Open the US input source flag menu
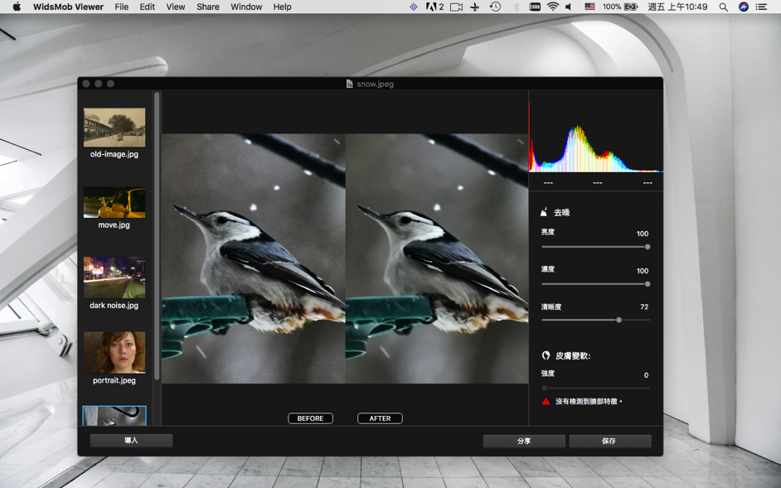The width and height of the screenshot is (781, 488). (x=589, y=7)
